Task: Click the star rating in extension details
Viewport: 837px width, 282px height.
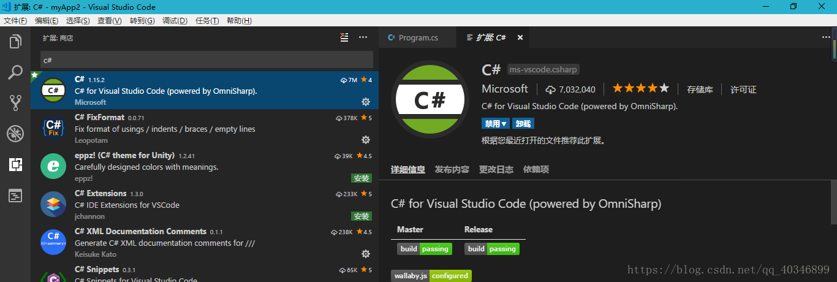Action: [x=641, y=88]
